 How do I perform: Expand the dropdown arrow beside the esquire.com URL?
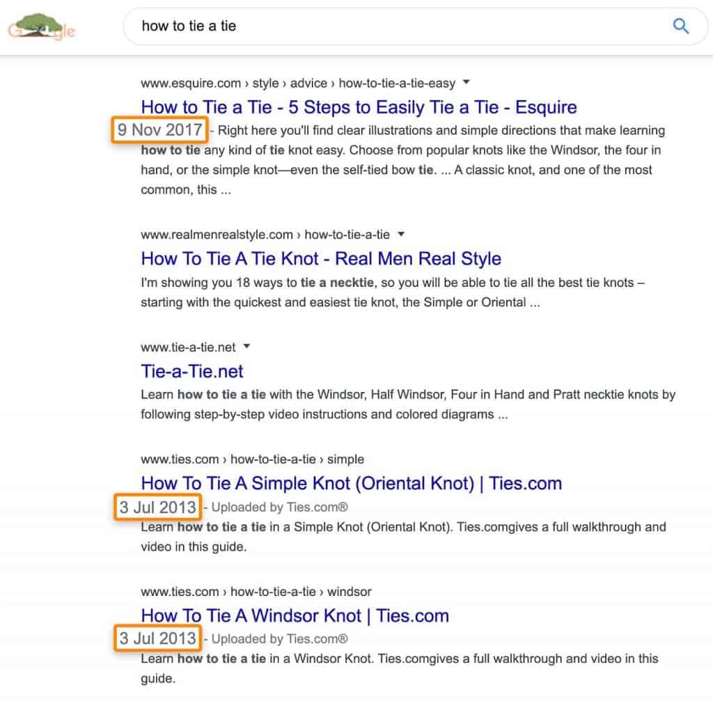[467, 82]
